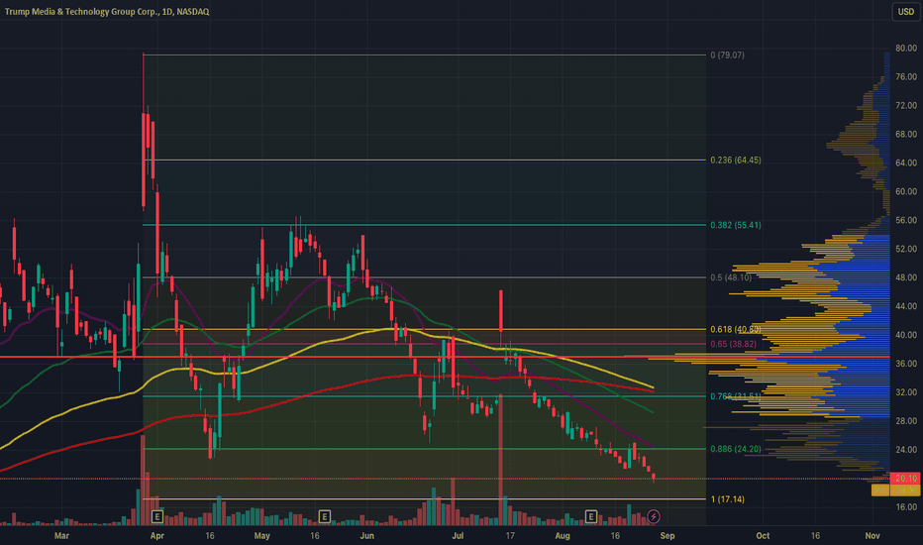Click the 52.00 price axis tick
The image size is (923, 545).
[x=906, y=250]
